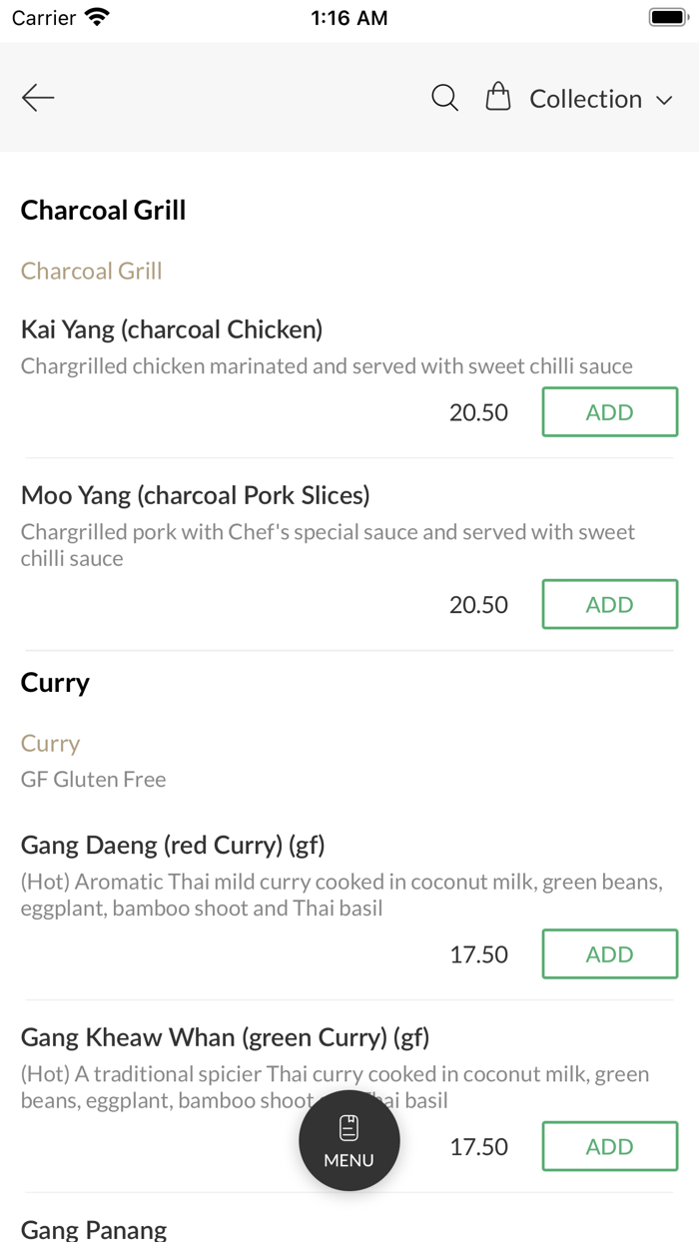
Task: Open the shopping bag cart icon
Action: click(x=497, y=97)
